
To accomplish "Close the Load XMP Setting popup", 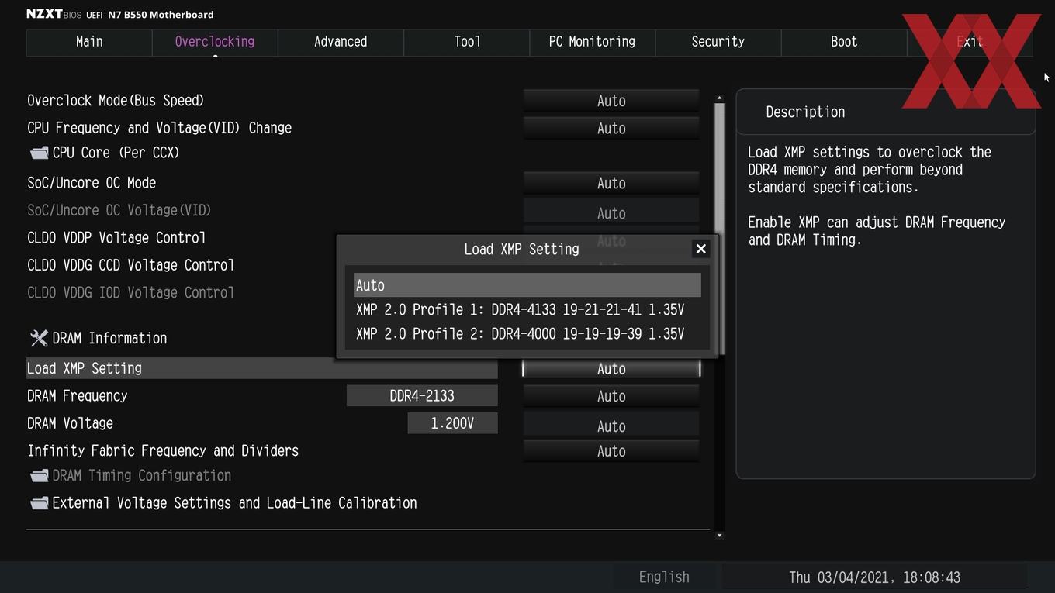I will point(700,249).
